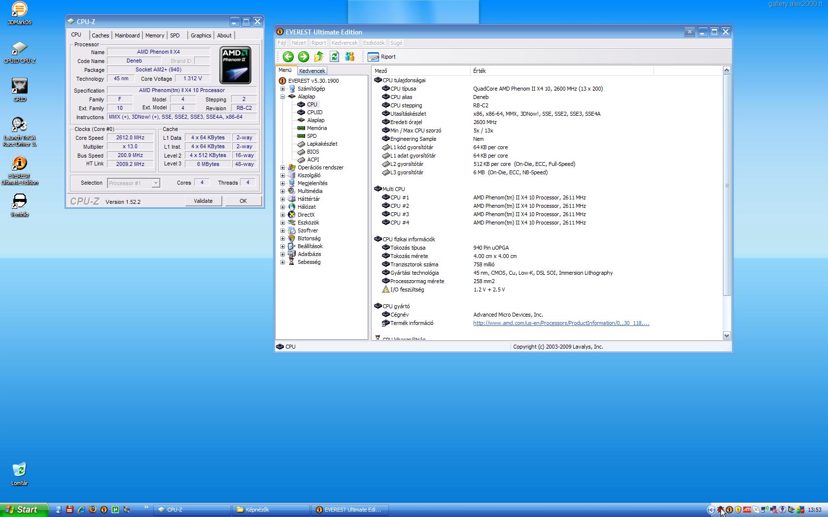Screen dimensions: 828x517
Task: Switch to Képnézők taskbar window
Action: tap(271, 510)
